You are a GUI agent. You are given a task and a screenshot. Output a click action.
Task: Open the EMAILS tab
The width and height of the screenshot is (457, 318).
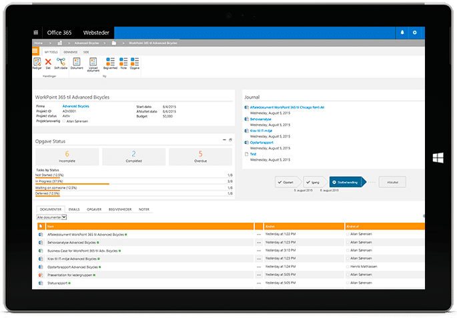[x=74, y=209]
